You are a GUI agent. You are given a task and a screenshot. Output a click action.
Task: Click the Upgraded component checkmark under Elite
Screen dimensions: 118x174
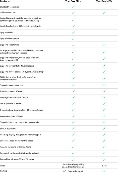(73, 39)
